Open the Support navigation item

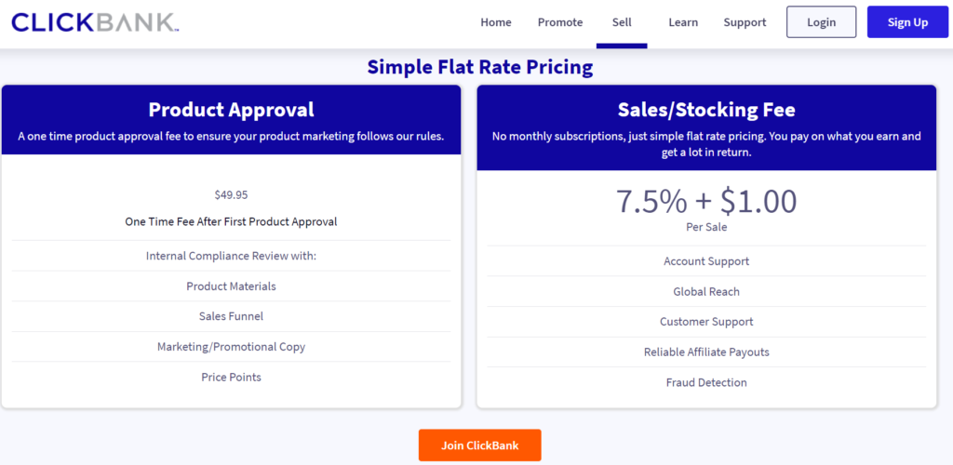[x=745, y=22]
